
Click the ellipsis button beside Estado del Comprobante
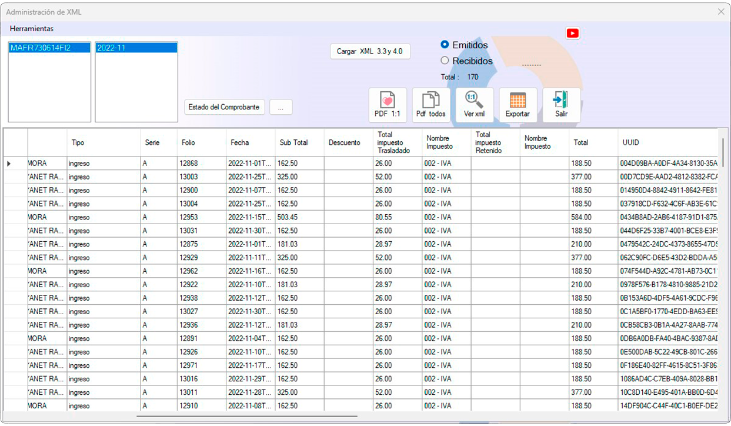pos(281,107)
